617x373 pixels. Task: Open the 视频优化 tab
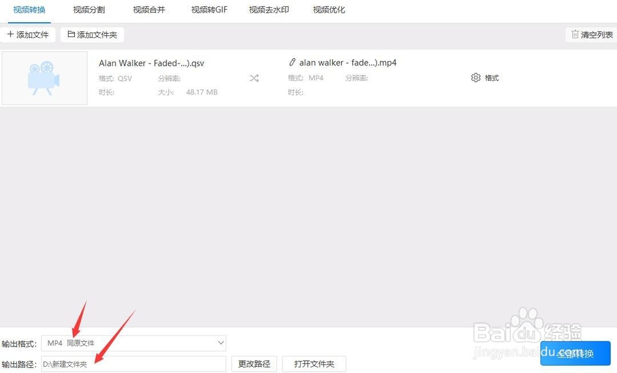click(x=329, y=10)
